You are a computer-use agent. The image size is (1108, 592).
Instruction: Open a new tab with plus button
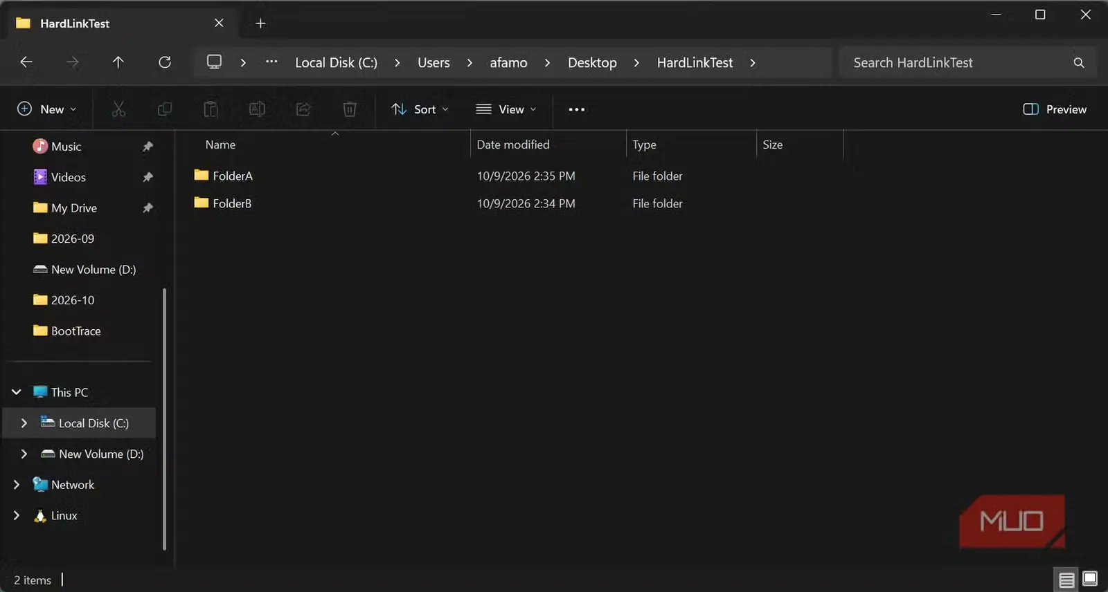(260, 24)
